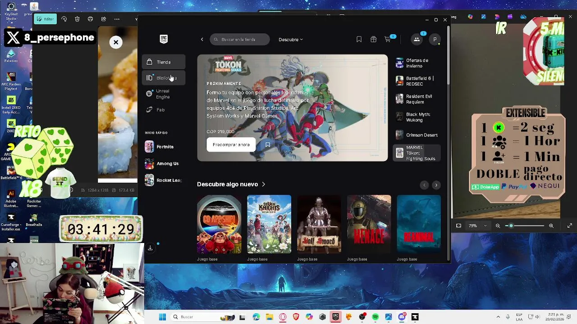The width and height of the screenshot is (577, 324).
Task: Open the Half Sword game thumbnail
Action: pos(319,224)
